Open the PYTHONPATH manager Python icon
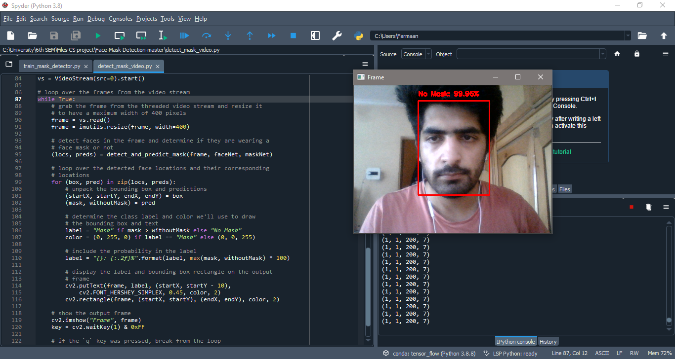675x359 pixels. pos(359,36)
